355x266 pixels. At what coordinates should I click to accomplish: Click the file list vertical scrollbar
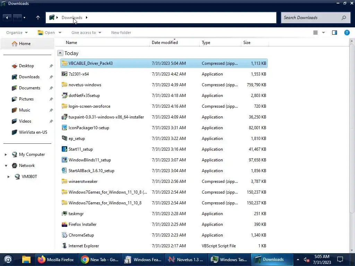pos(352,129)
